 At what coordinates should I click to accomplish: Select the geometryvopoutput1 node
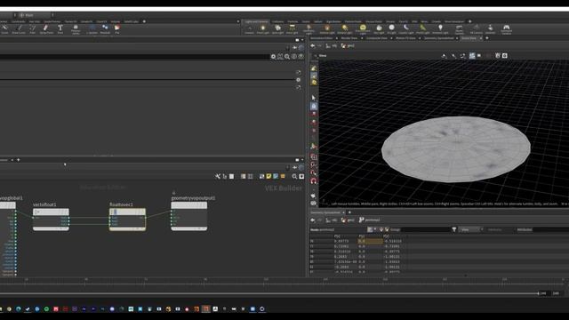click(x=189, y=216)
